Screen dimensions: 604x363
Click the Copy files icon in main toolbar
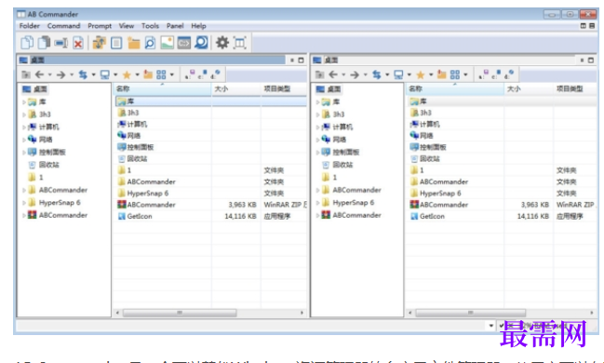coord(27,43)
